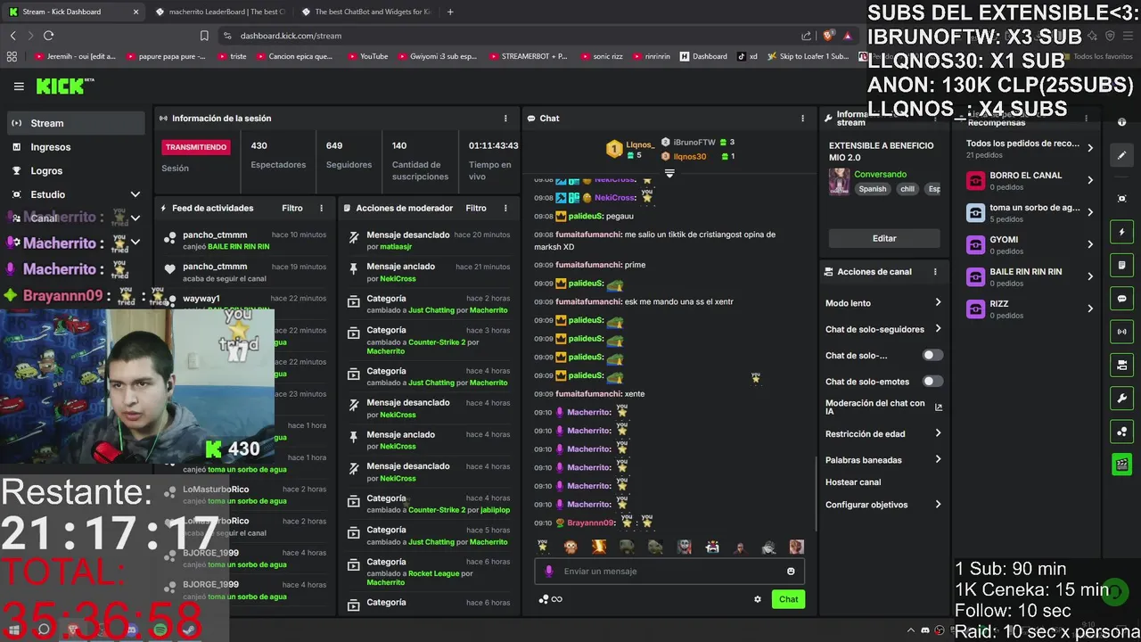The image size is (1141, 642).
Task: Open the 'toma un sorbo de ag...' reward requests
Action: click(1030, 213)
